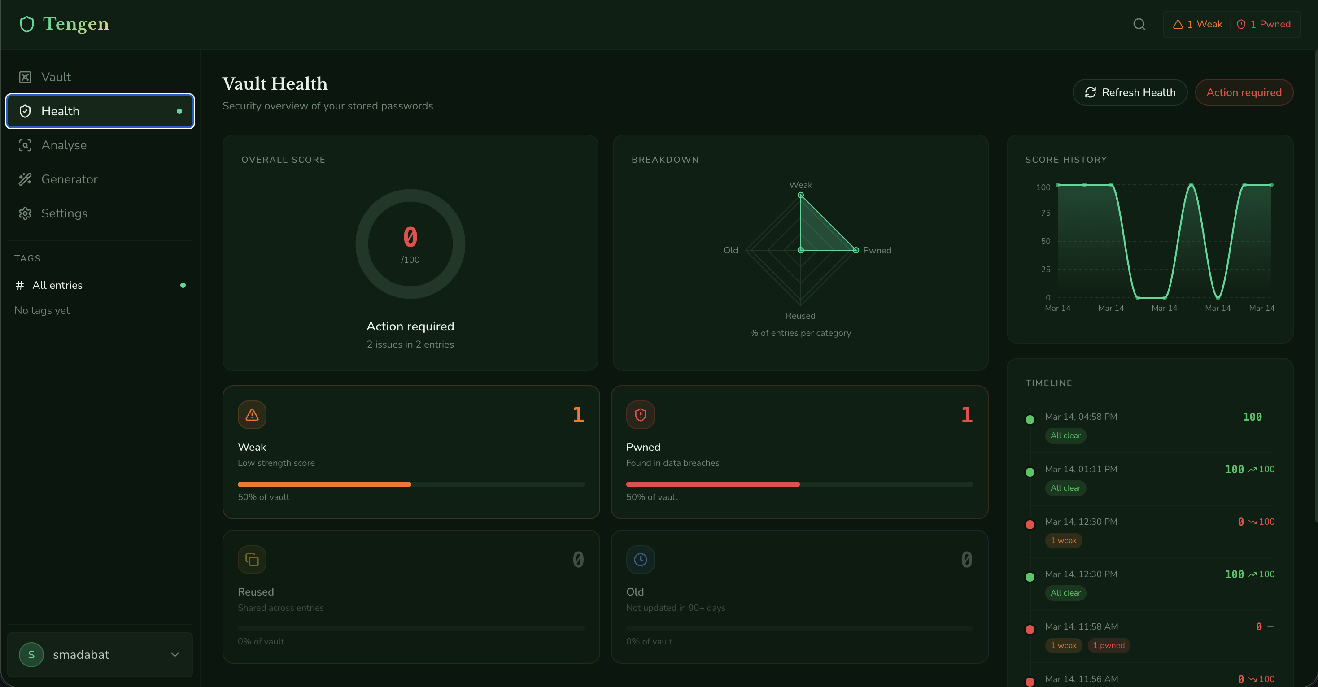Click the Action required status pill
Viewport: 1318px width, 687px height.
(x=1244, y=92)
